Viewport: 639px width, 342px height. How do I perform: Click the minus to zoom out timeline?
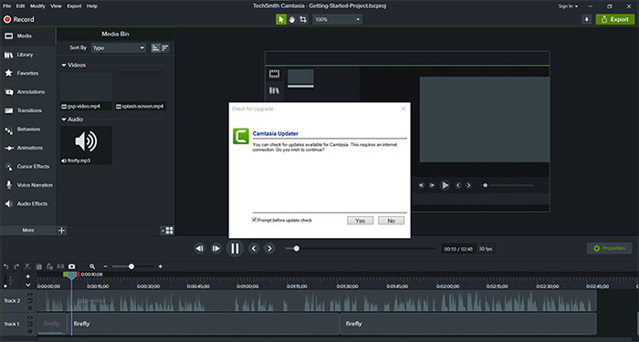[106, 266]
